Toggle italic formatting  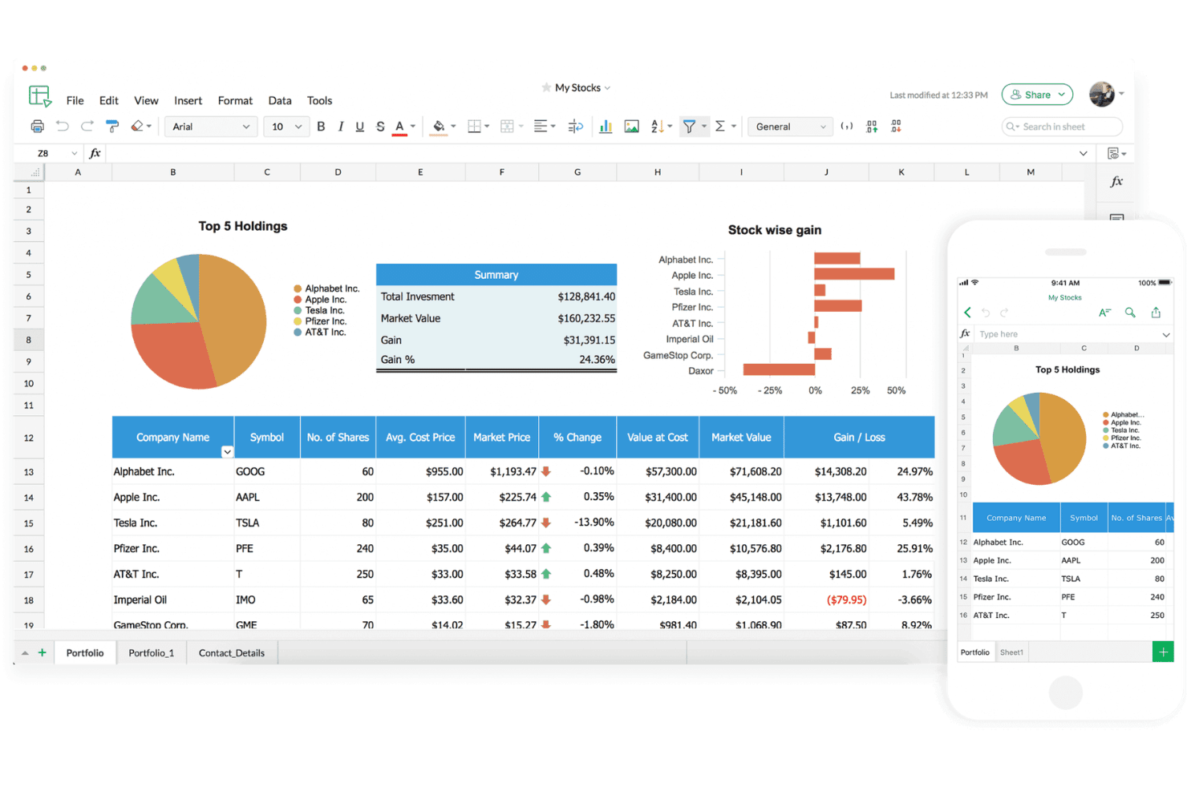pos(341,127)
